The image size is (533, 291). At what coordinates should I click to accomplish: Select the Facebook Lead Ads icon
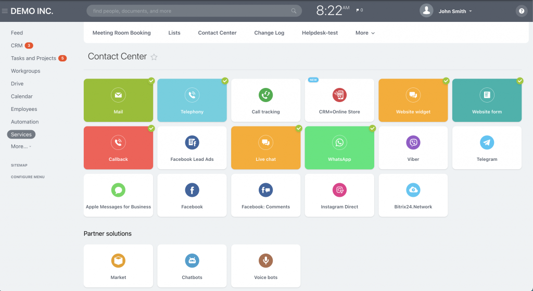[192, 143]
